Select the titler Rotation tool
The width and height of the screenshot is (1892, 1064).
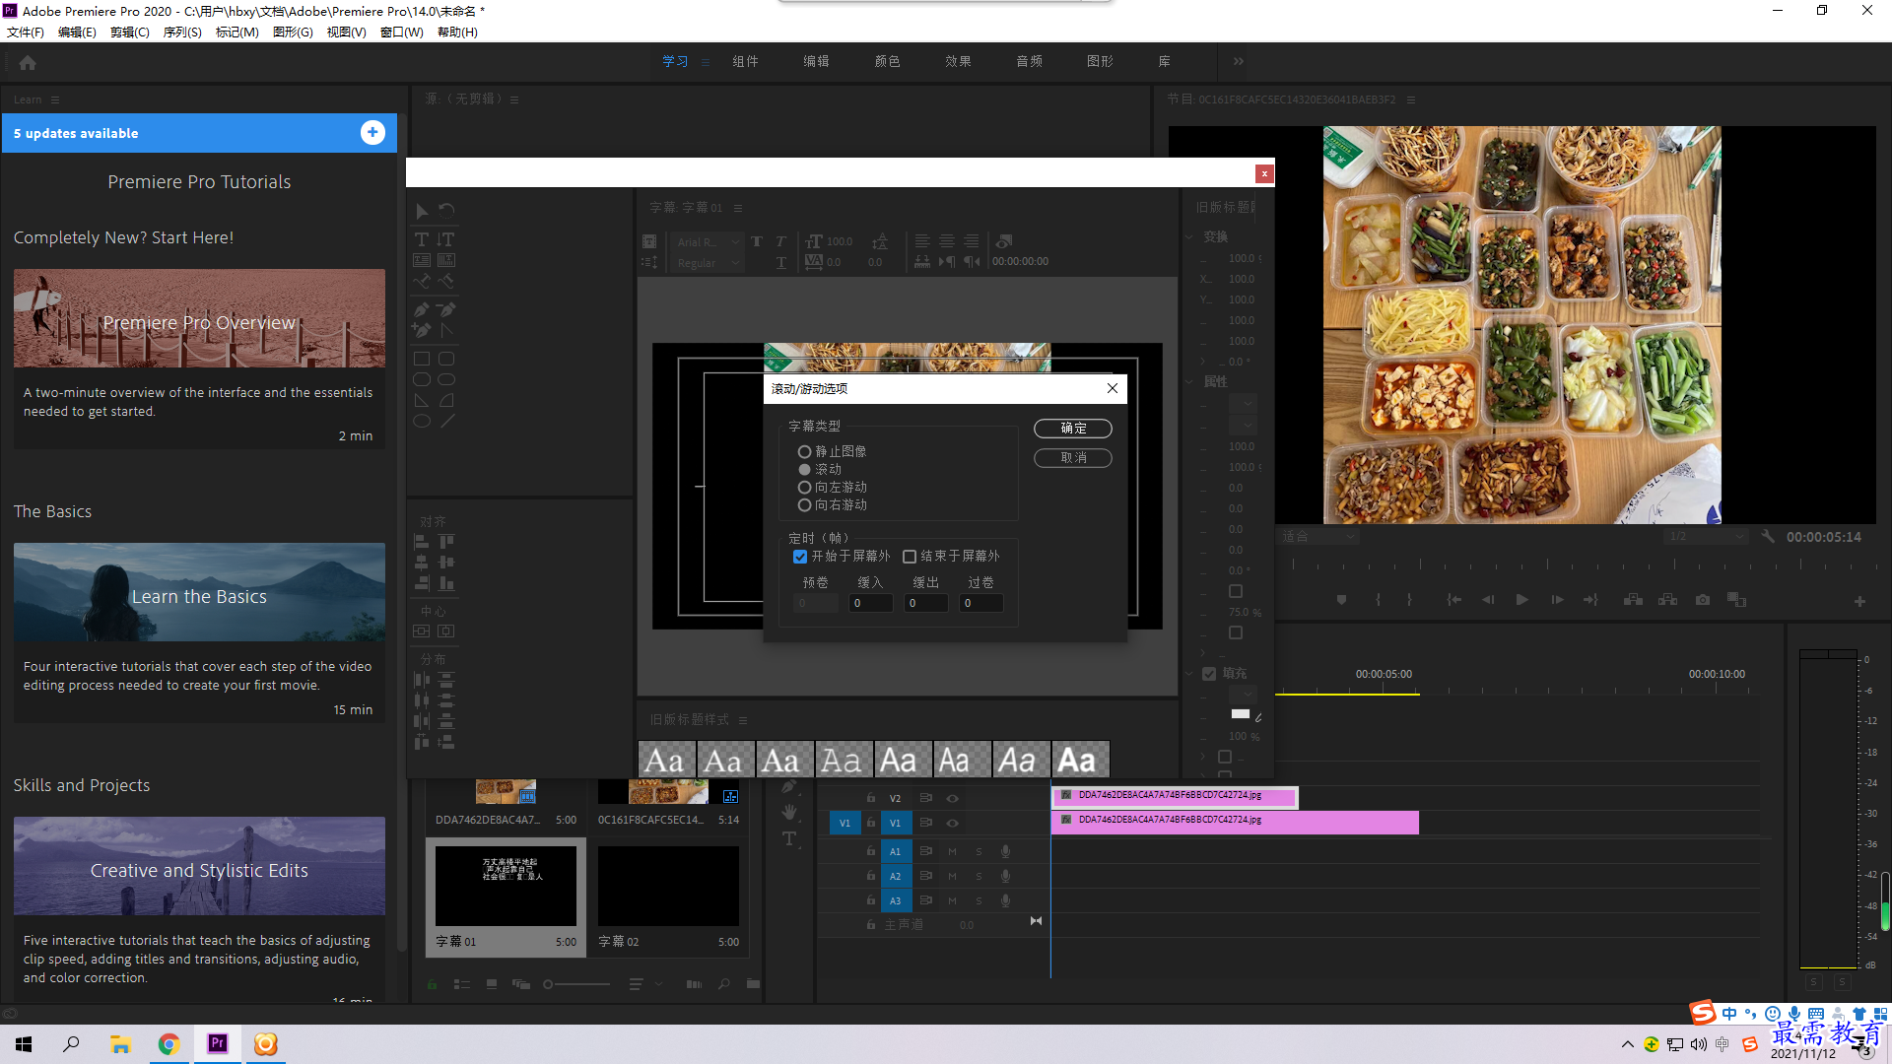446,211
